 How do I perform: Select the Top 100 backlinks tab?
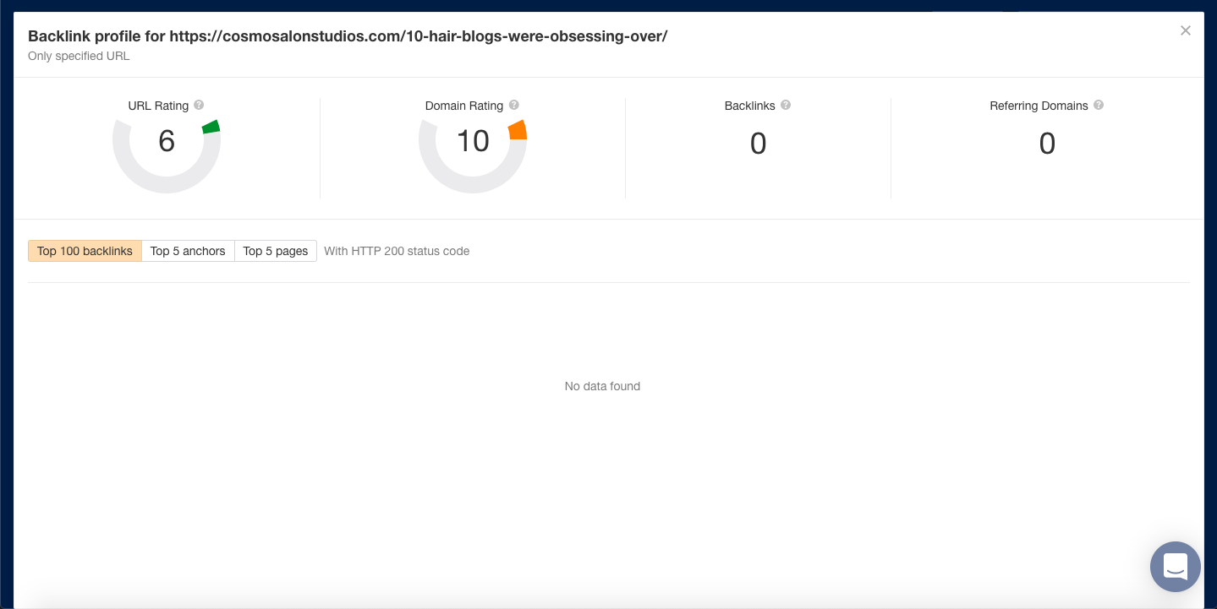point(85,250)
